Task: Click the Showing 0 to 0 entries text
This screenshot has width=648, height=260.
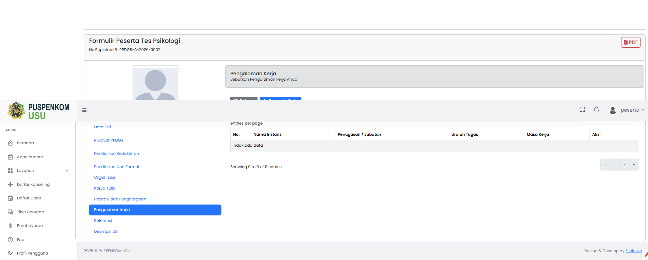Action: [256, 167]
